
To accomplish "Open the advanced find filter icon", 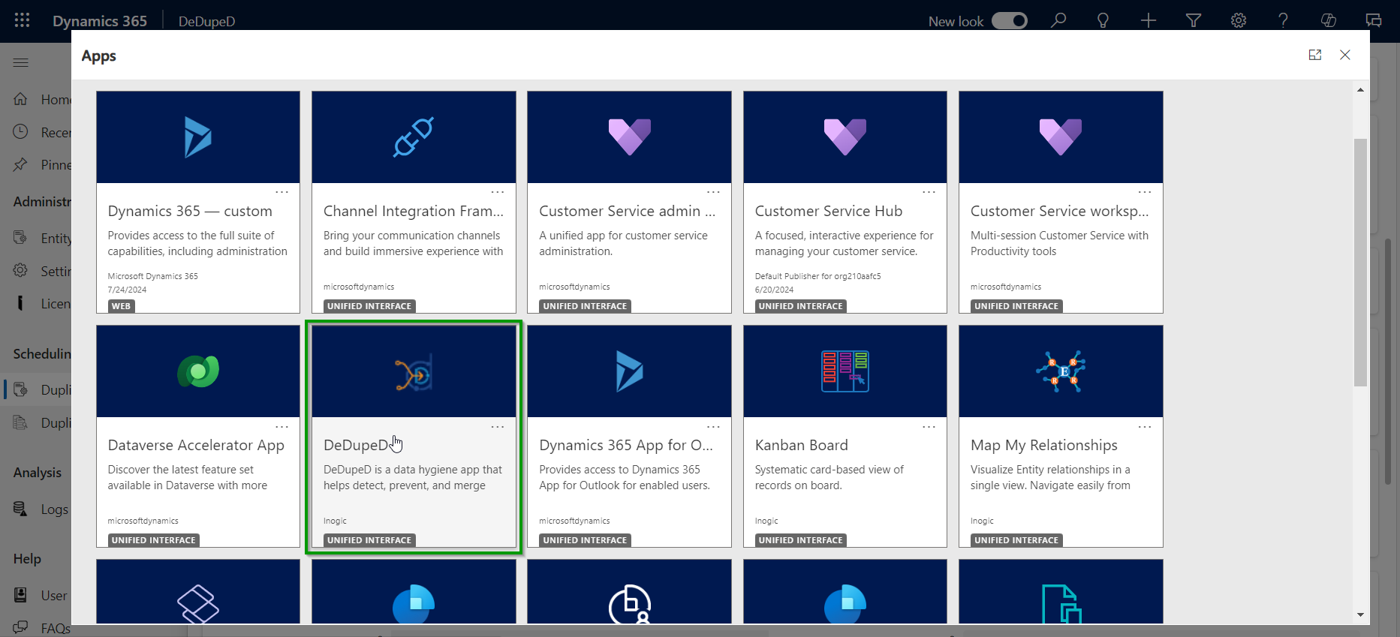I will coord(1193,21).
